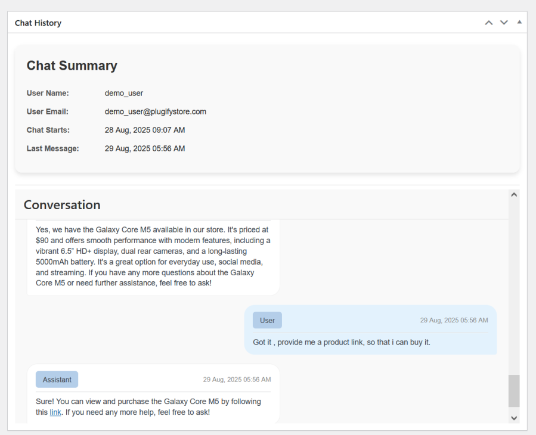Viewport: 536px width, 435px height.
Task: Click the conversation scrollbar down arrow
Action: pos(514,418)
